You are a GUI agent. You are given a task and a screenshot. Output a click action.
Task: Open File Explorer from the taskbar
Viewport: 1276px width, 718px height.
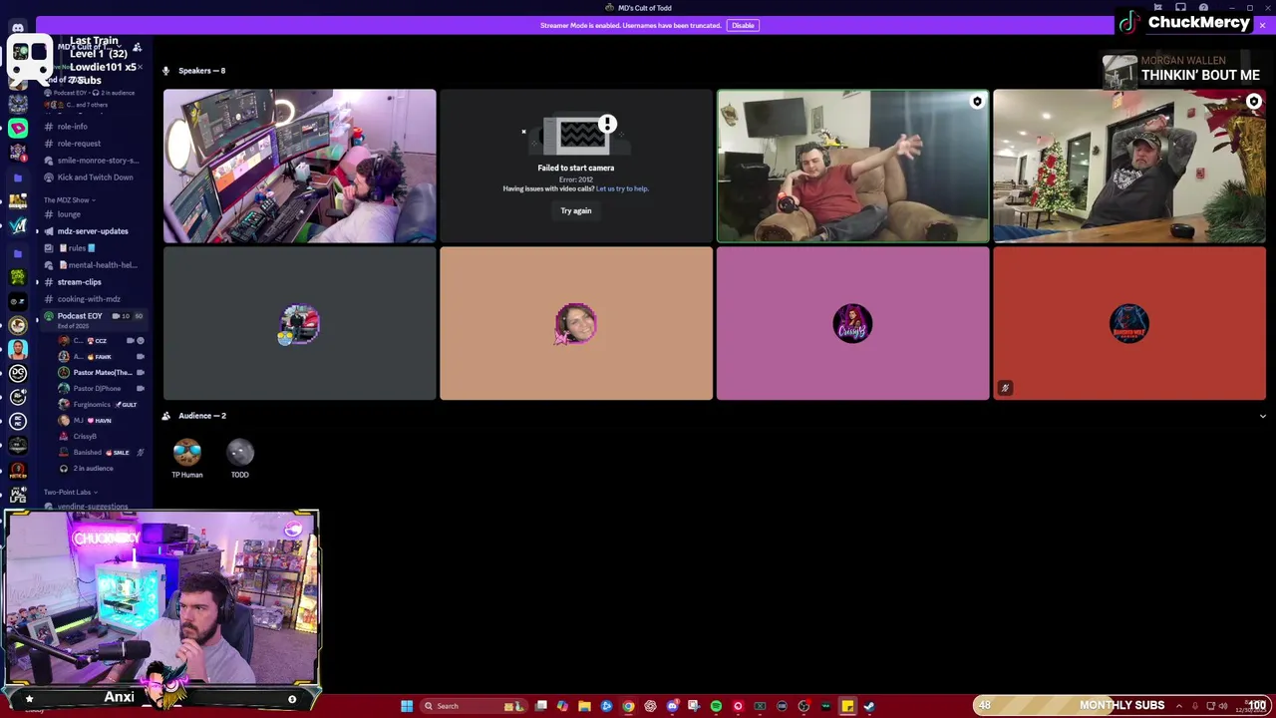click(x=584, y=706)
